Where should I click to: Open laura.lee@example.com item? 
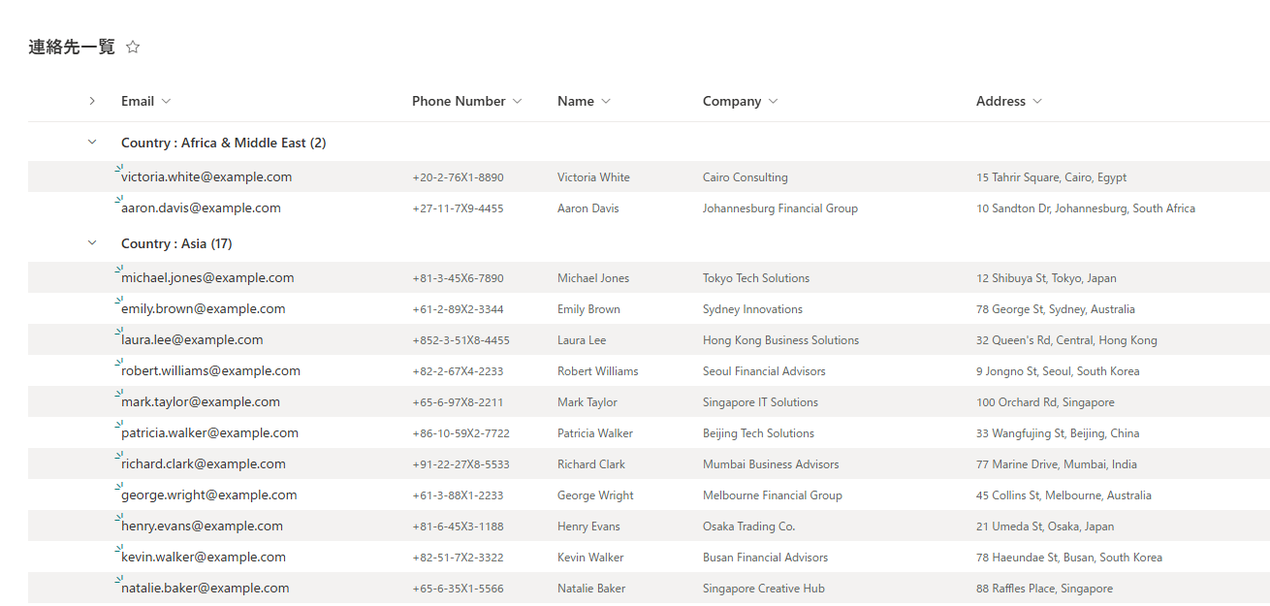pos(192,340)
